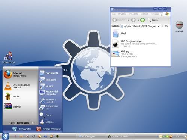
Task: Click the Cerca search toolbar button
Action: (153, 20)
